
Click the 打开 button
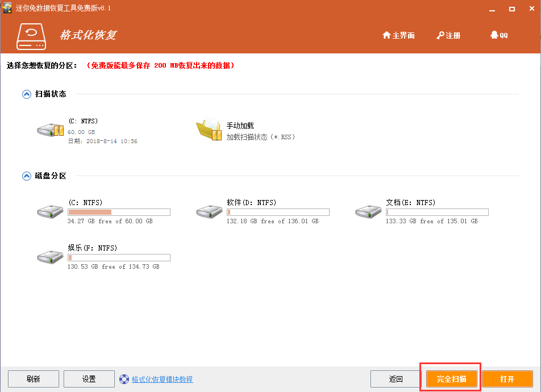[x=507, y=378]
